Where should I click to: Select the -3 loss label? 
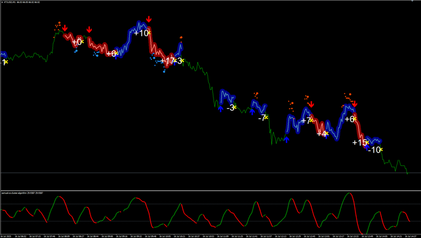click(230, 108)
